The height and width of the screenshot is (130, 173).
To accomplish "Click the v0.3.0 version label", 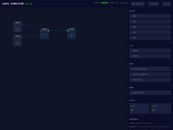I will pyautogui.click(x=29, y=4).
